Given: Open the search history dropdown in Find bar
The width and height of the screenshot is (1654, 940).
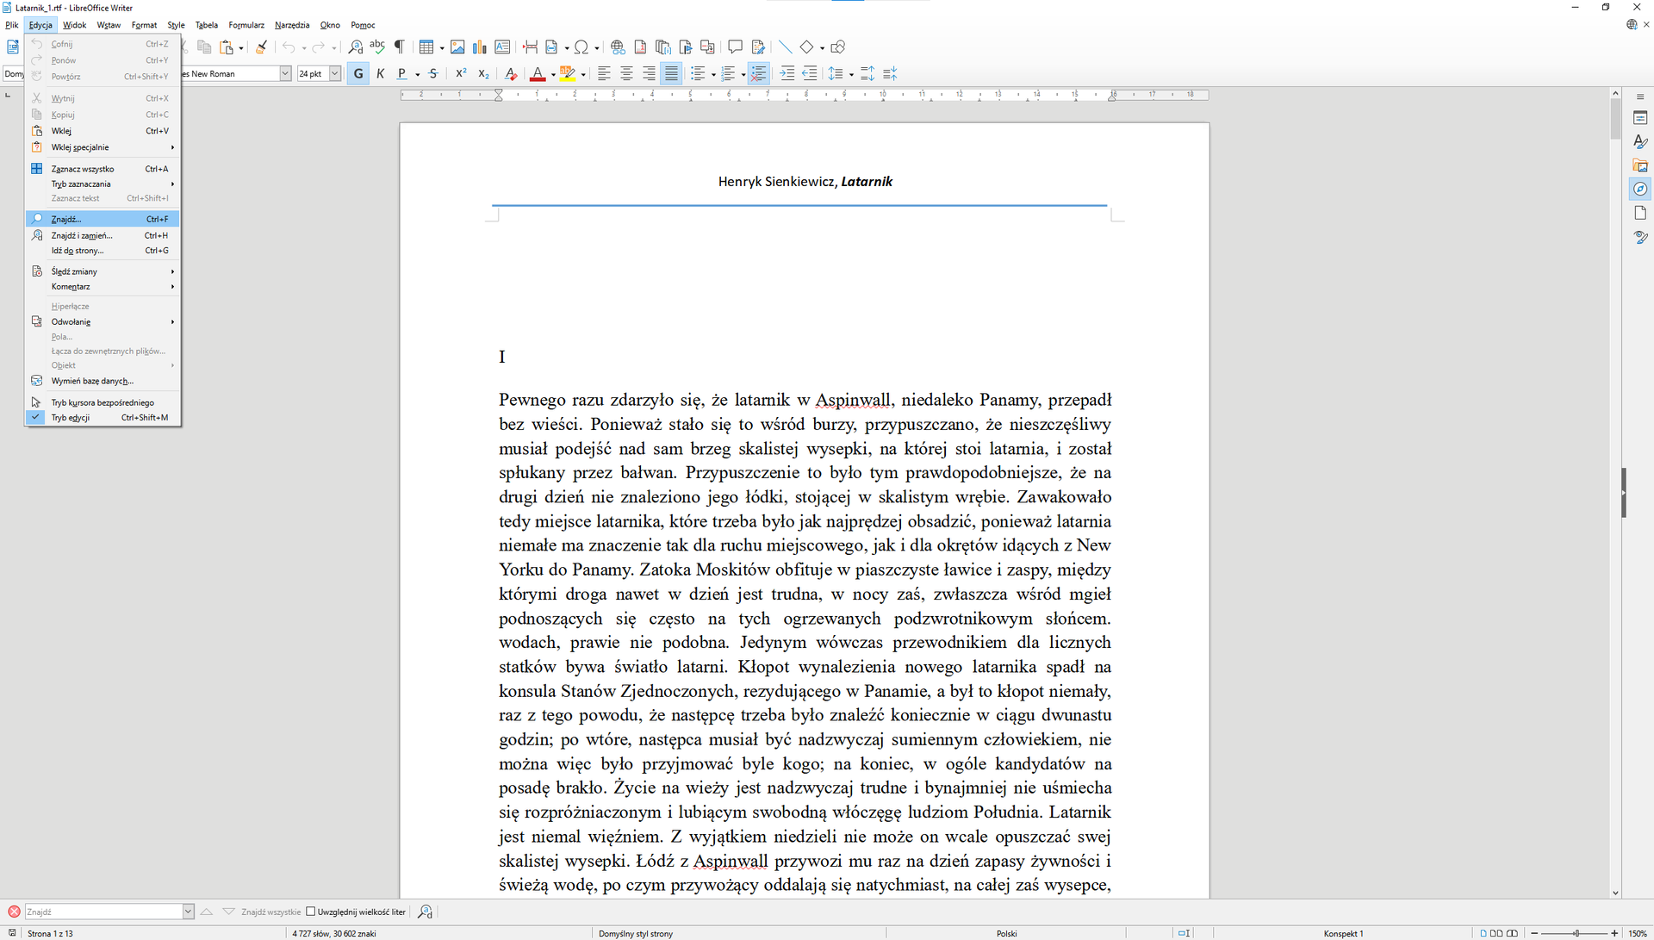Looking at the screenshot, I should pos(188,912).
